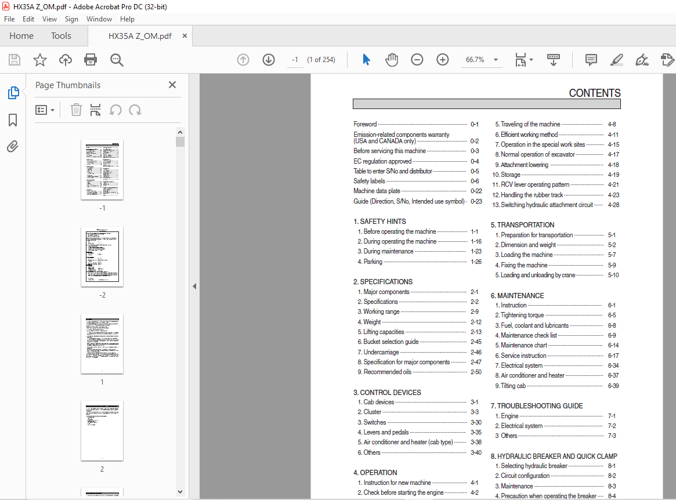
Task: Open the Fill and Sign pen tool
Action: pos(642,60)
